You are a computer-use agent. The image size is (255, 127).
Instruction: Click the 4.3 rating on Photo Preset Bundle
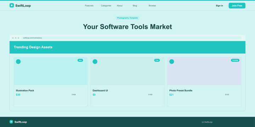227,95
